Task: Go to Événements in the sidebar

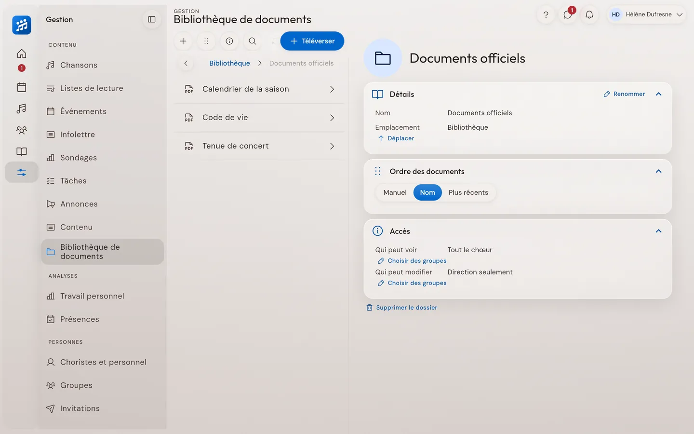Action: coord(102,111)
